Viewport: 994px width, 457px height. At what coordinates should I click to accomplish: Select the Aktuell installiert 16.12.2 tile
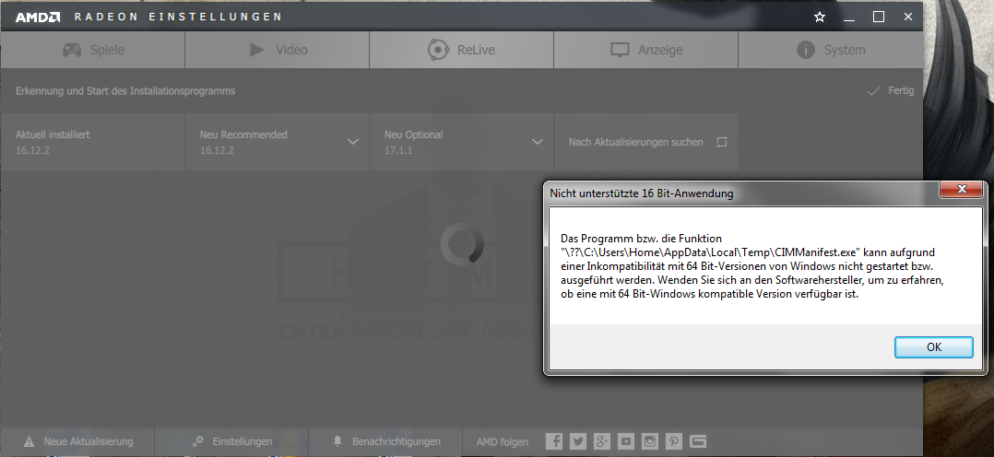[92, 142]
